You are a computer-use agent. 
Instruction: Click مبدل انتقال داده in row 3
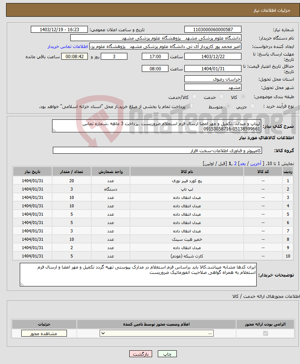pyautogui.click(x=187, y=197)
